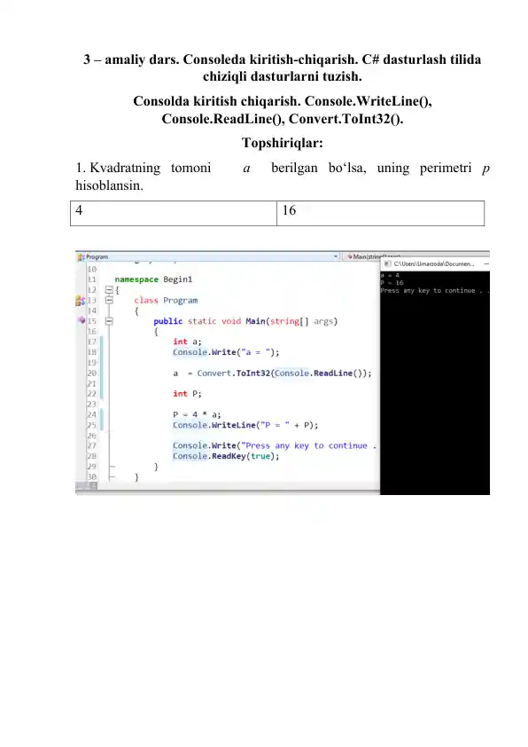Place cursor on 'int a;' line
Image resolution: width=528 pixels, height=747 pixels.
(x=187, y=342)
